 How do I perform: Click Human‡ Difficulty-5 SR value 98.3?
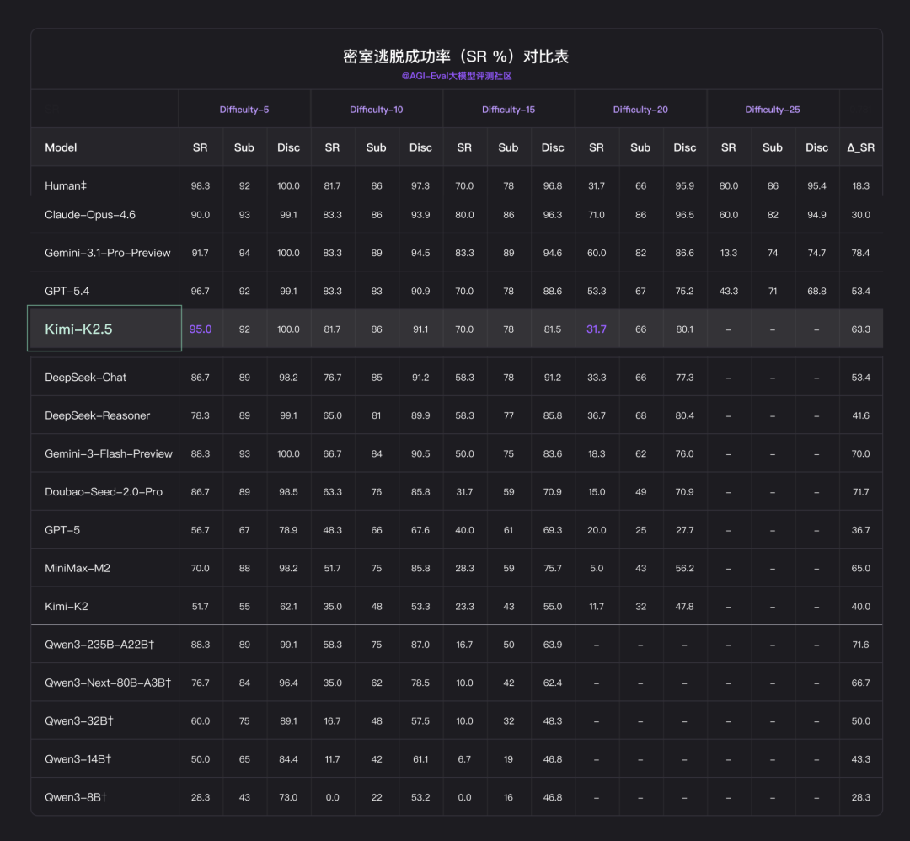pos(201,185)
